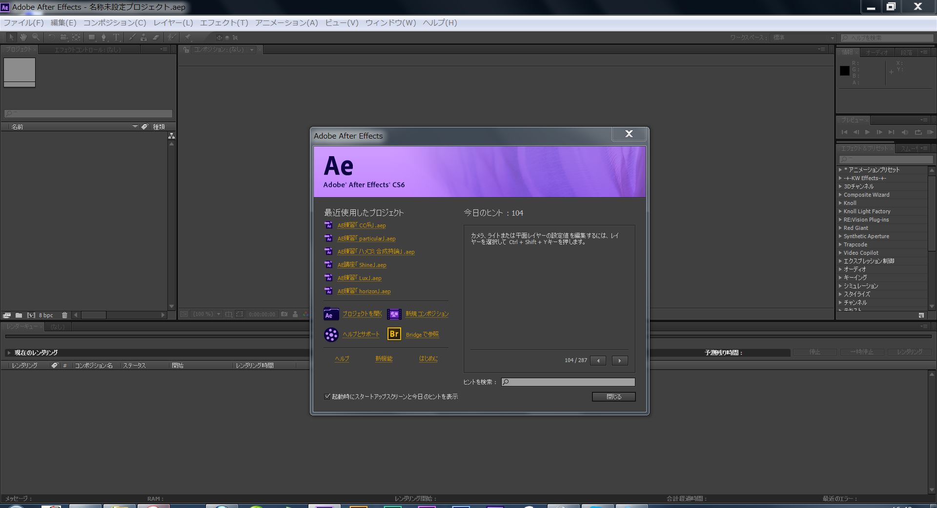937x508 pixels.
Task: Toggle audio mute in Preview panel
Action: coord(905,132)
